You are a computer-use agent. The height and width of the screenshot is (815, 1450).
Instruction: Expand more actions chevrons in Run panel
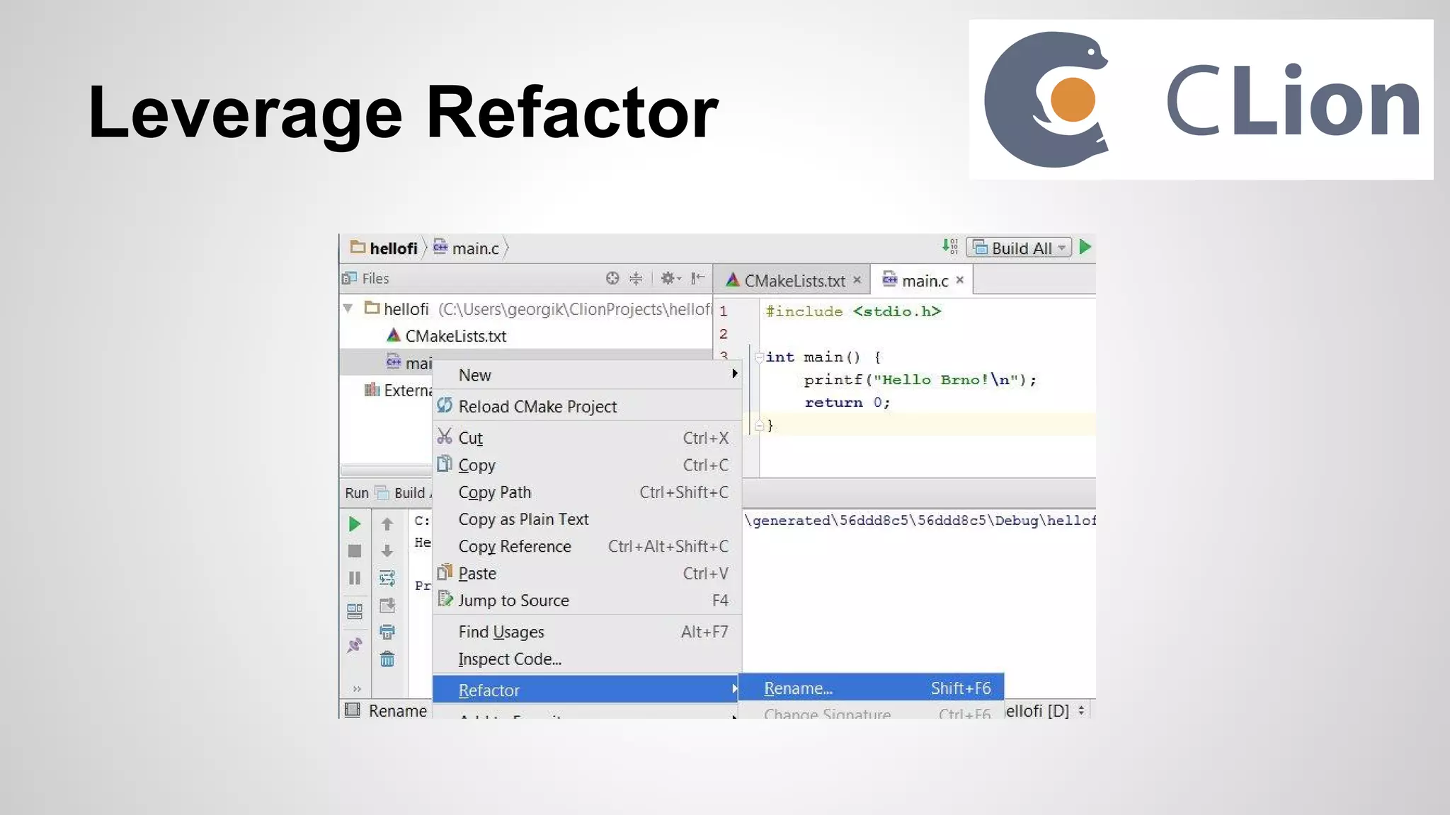tap(357, 688)
